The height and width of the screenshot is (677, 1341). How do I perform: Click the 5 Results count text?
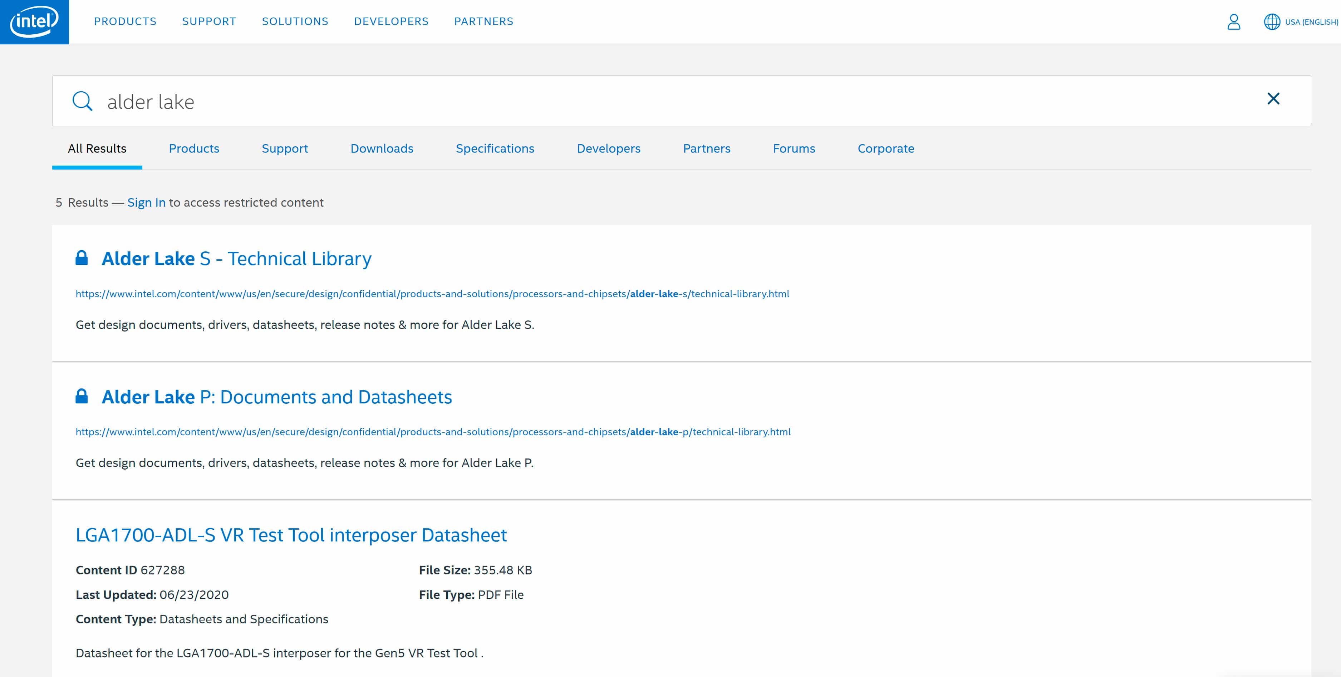[82, 202]
